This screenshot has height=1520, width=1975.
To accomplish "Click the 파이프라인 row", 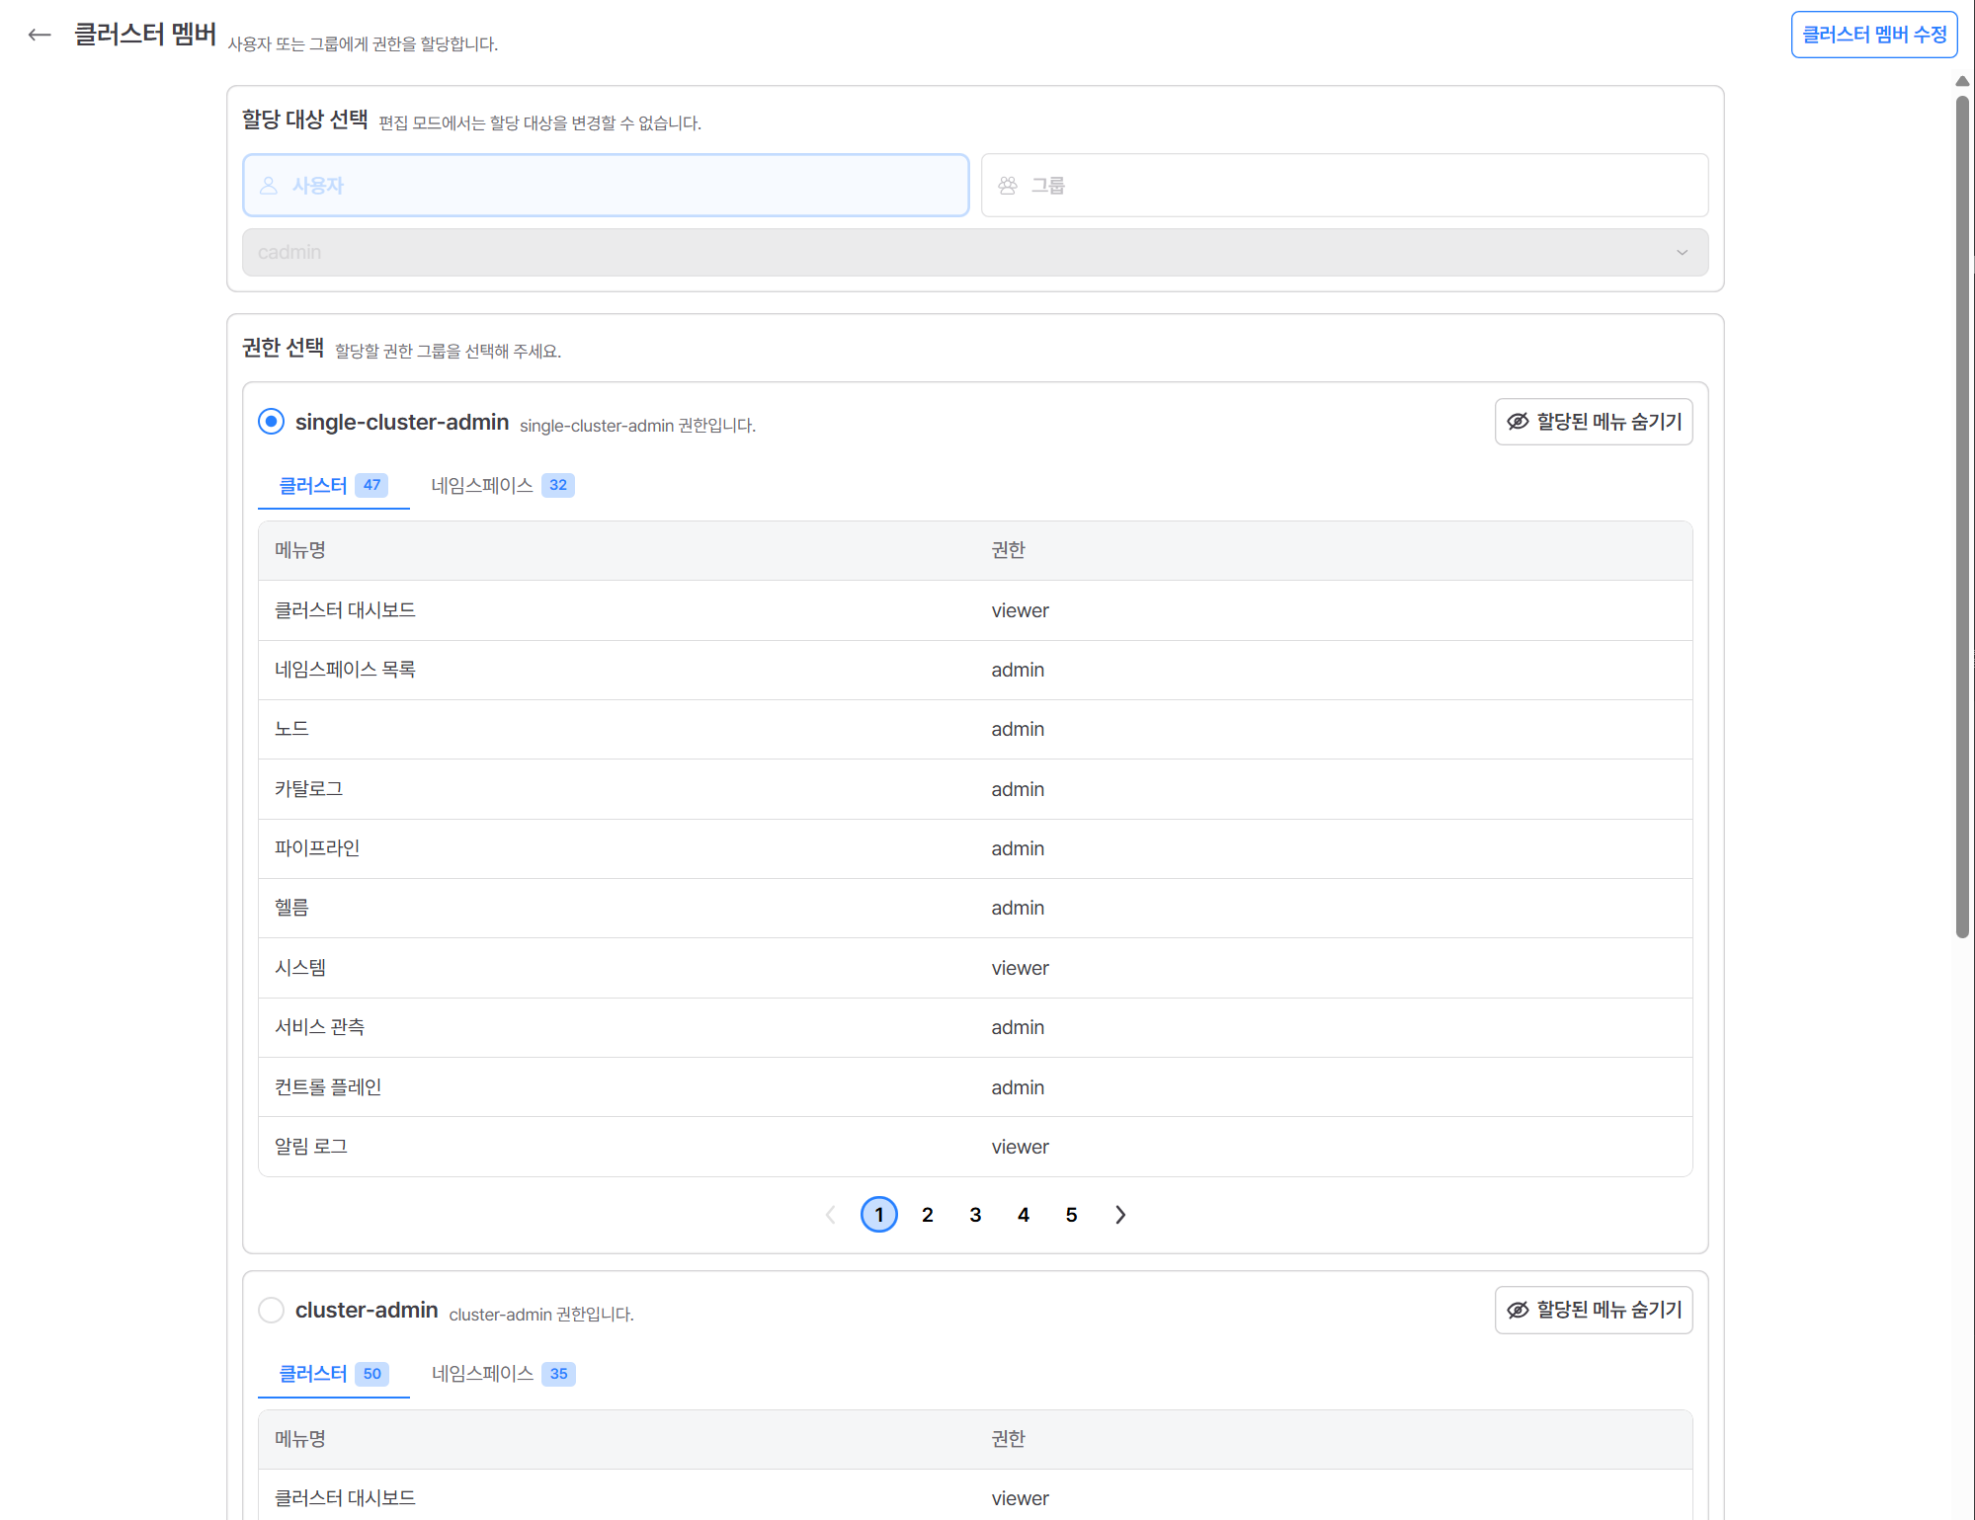I will pyautogui.click(x=975, y=849).
